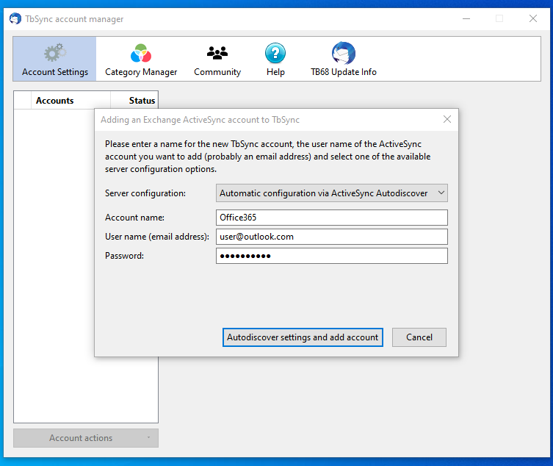Open Account Settings gear icon

pyautogui.click(x=55, y=53)
